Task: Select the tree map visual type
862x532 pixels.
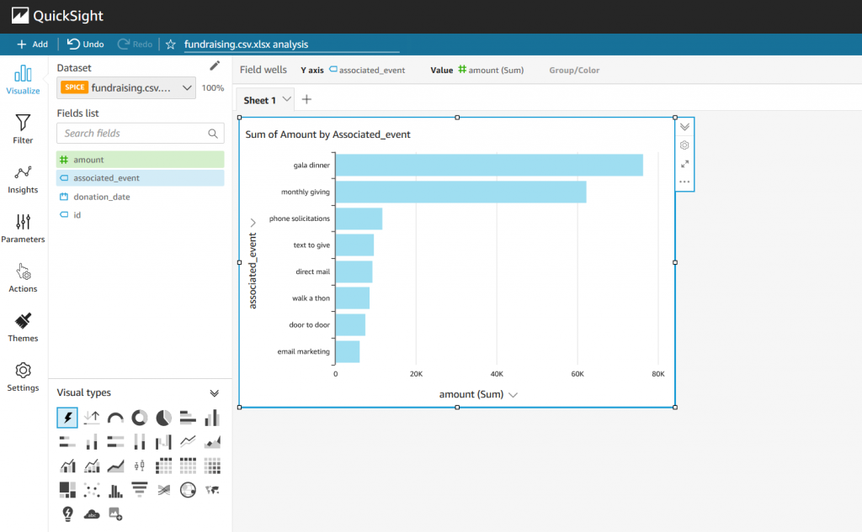Action: click(x=67, y=490)
